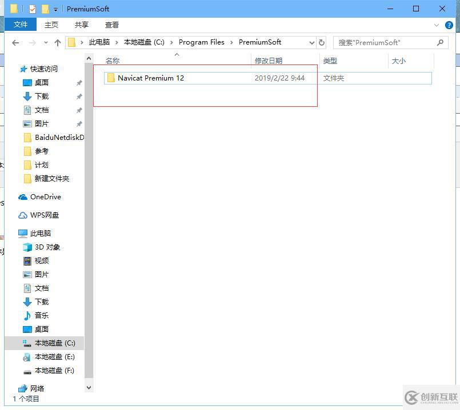The image size is (460, 410).
Task: Click the WPS网盘 cloud icon
Action: click(x=23, y=215)
